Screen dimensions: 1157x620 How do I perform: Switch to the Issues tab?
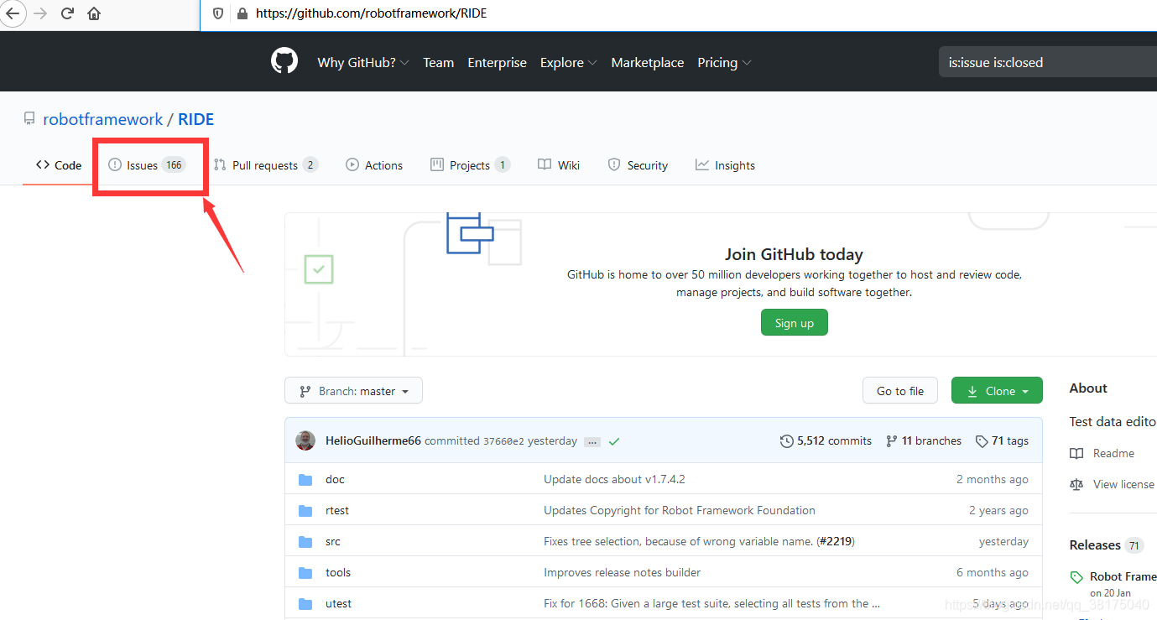pos(148,165)
